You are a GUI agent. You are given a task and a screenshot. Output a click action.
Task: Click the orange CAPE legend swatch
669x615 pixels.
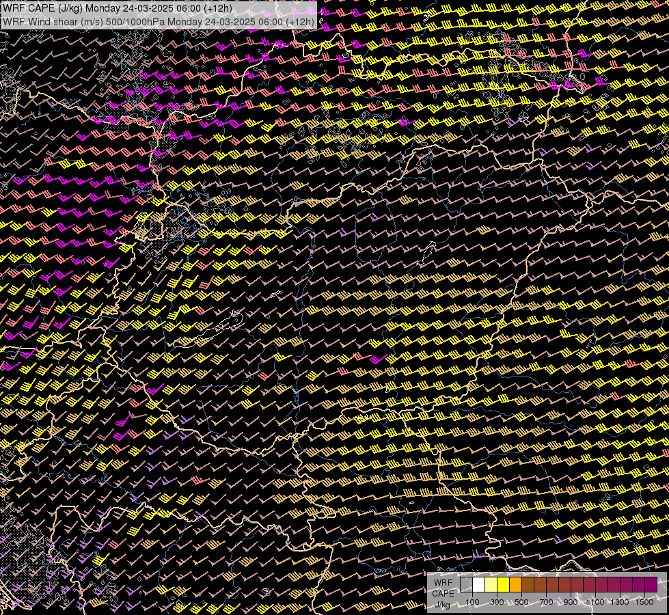516,585
